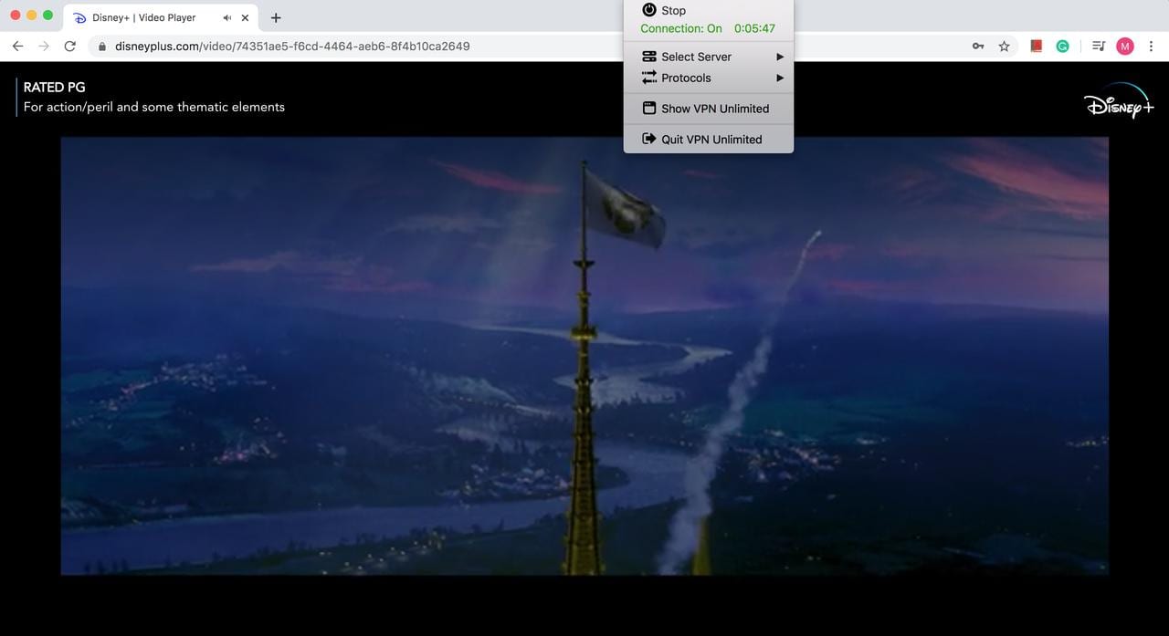
Task: Go back with the browser back arrow
Action: point(17,46)
